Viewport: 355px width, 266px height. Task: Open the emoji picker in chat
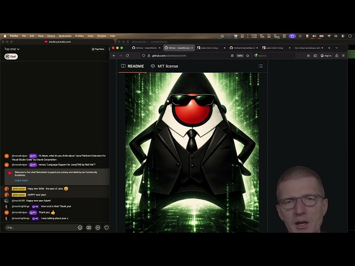[x=80, y=228]
